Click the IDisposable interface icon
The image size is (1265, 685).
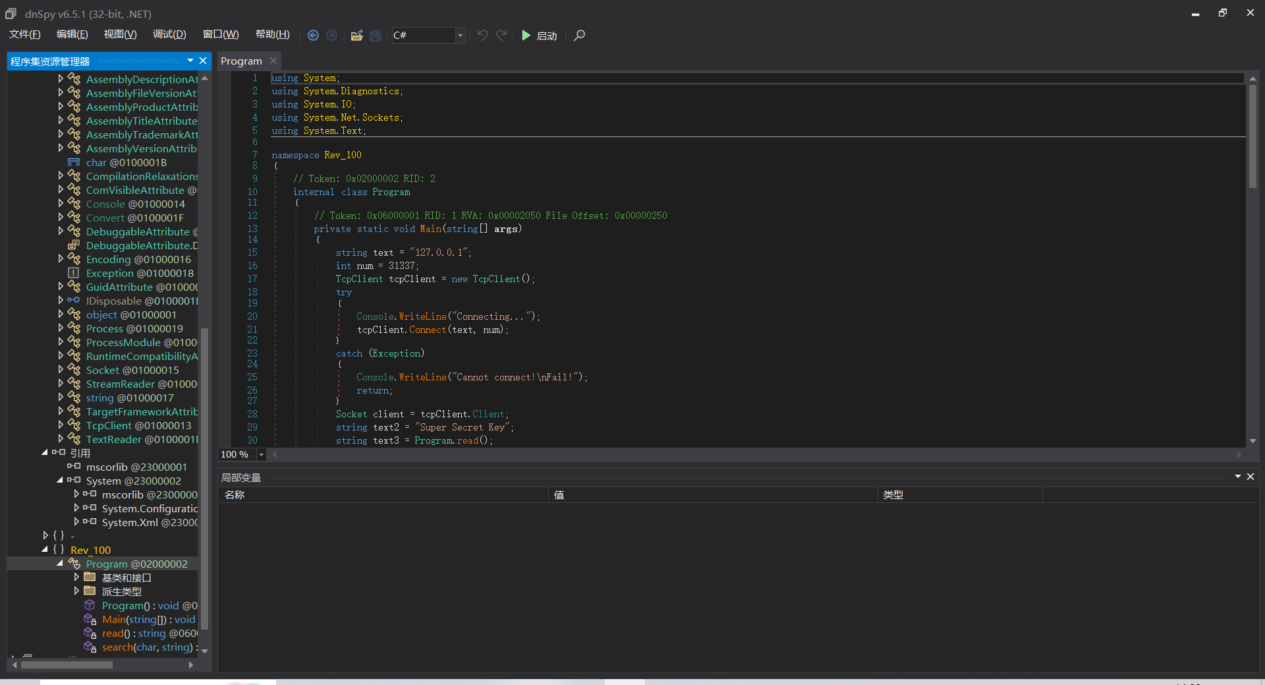(74, 301)
